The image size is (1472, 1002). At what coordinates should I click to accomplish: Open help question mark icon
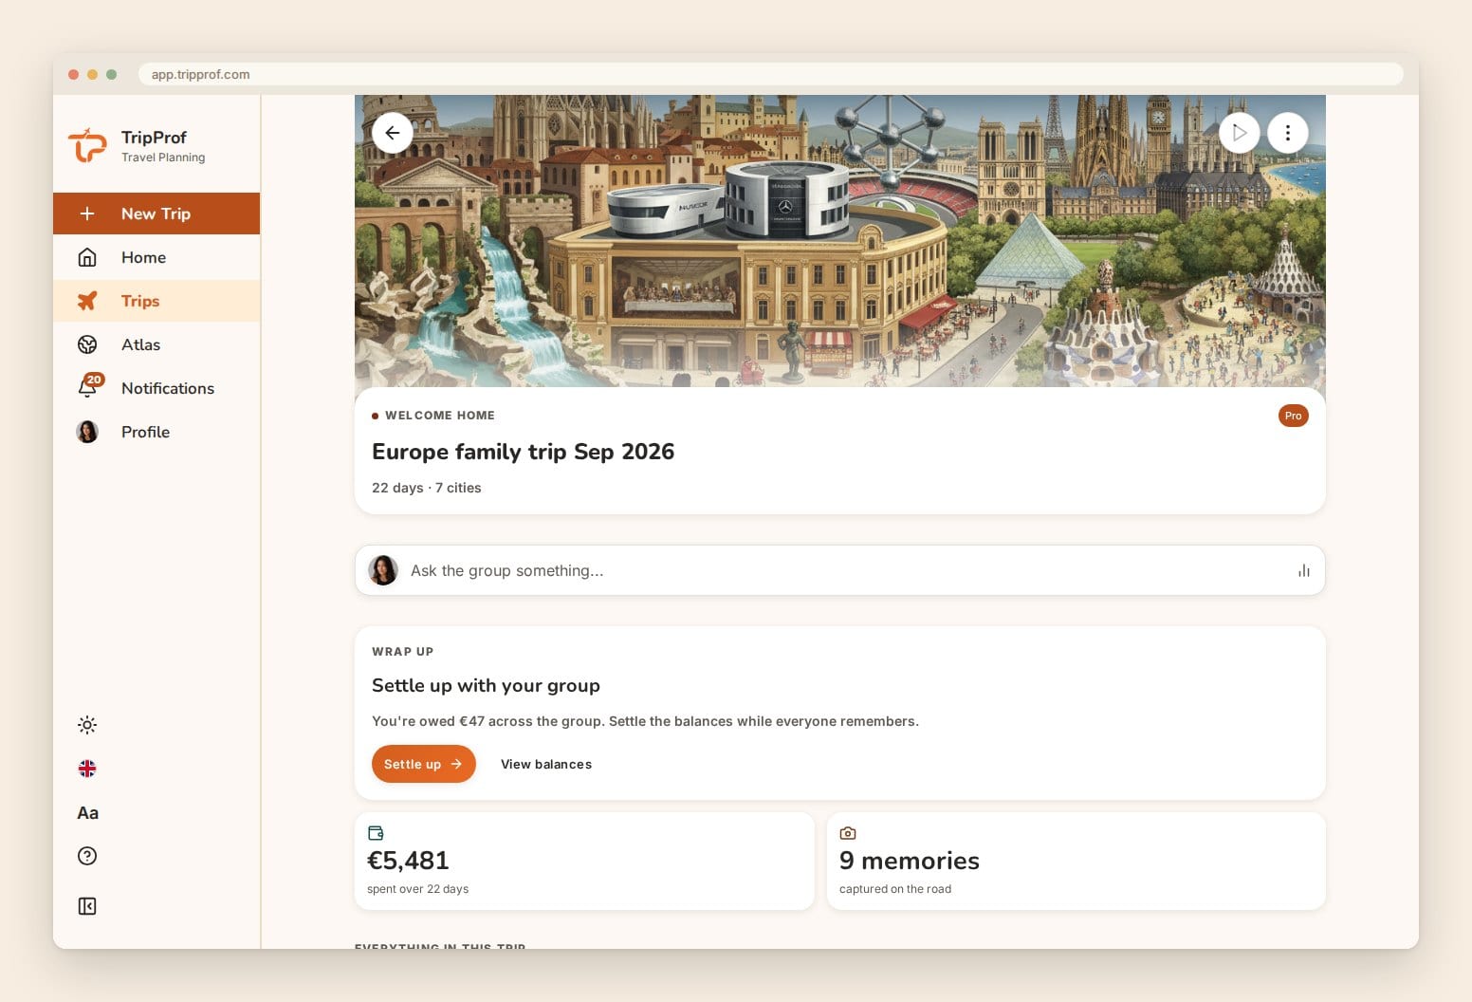pyautogui.click(x=87, y=856)
